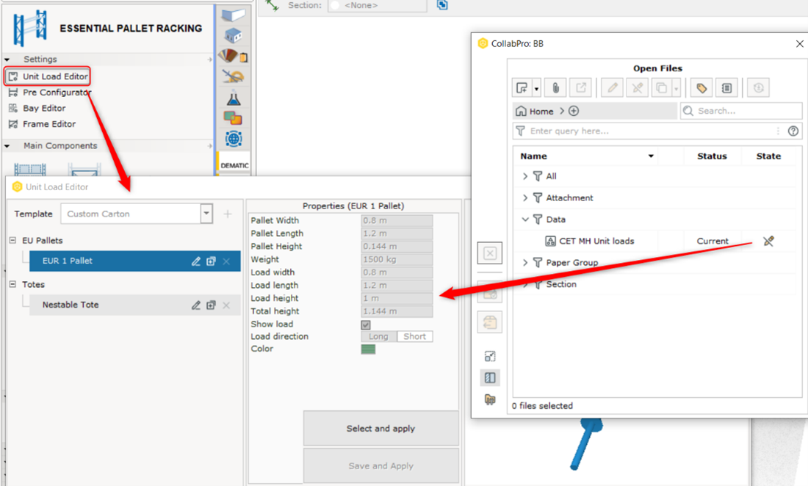Click the plus button next to Template
The width and height of the screenshot is (808, 486).
(228, 214)
